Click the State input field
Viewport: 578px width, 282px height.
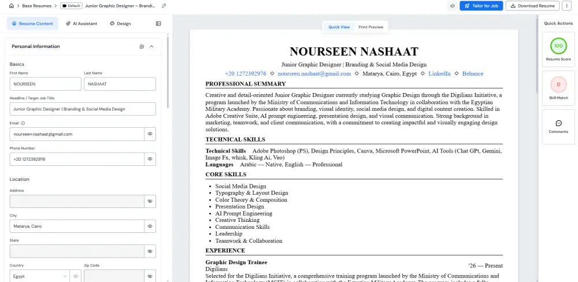(x=77, y=251)
